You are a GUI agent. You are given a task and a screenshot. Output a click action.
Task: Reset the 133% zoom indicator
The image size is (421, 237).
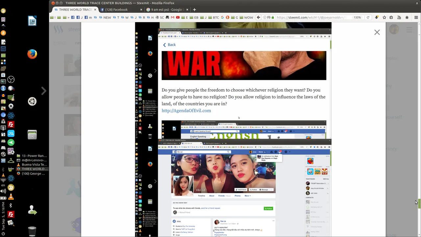[357, 17]
